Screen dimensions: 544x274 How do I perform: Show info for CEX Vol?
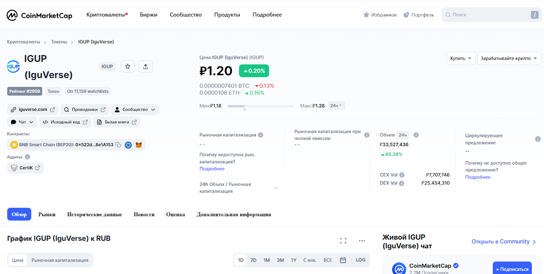[402, 175]
